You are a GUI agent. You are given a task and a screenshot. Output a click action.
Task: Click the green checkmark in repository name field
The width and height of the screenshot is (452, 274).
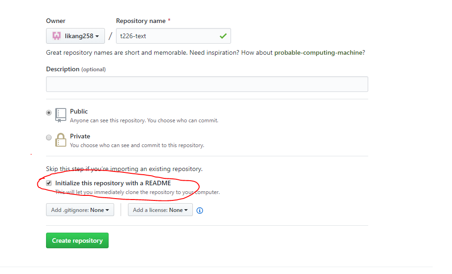223,36
